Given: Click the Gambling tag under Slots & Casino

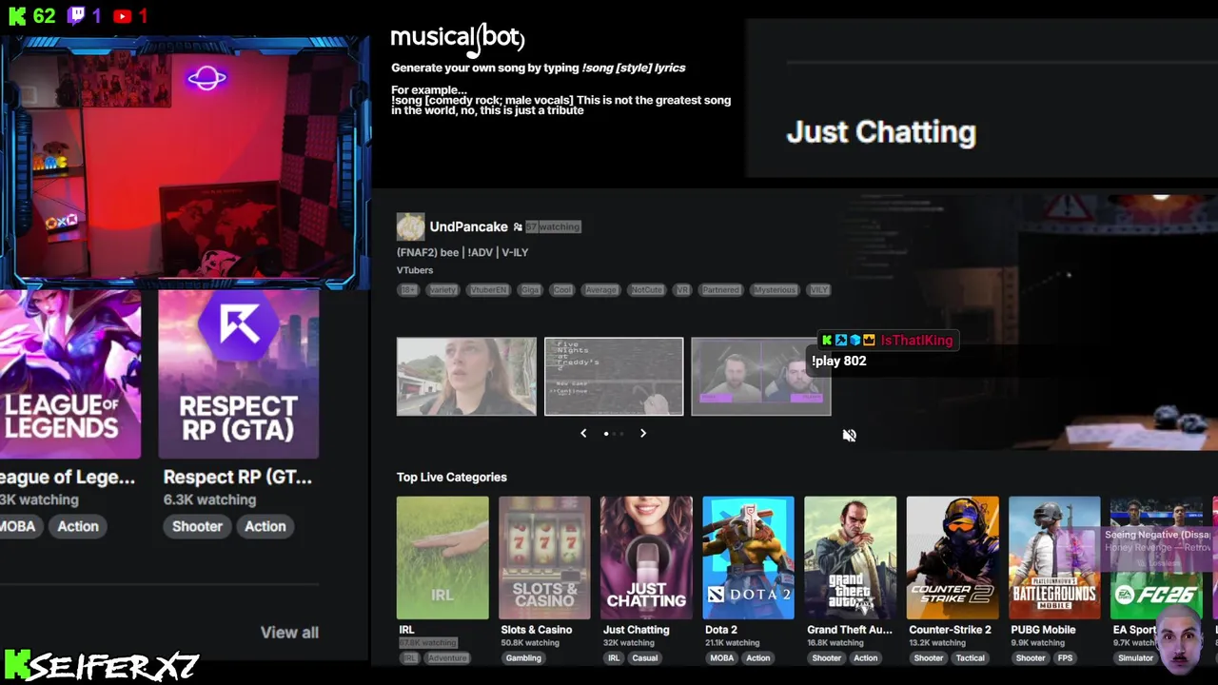Looking at the screenshot, I should [x=523, y=658].
